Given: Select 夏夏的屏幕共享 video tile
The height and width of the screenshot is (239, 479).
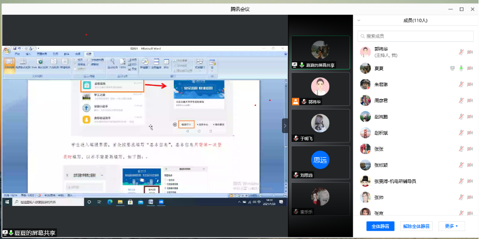Looking at the screenshot, I should pos(320,52).
